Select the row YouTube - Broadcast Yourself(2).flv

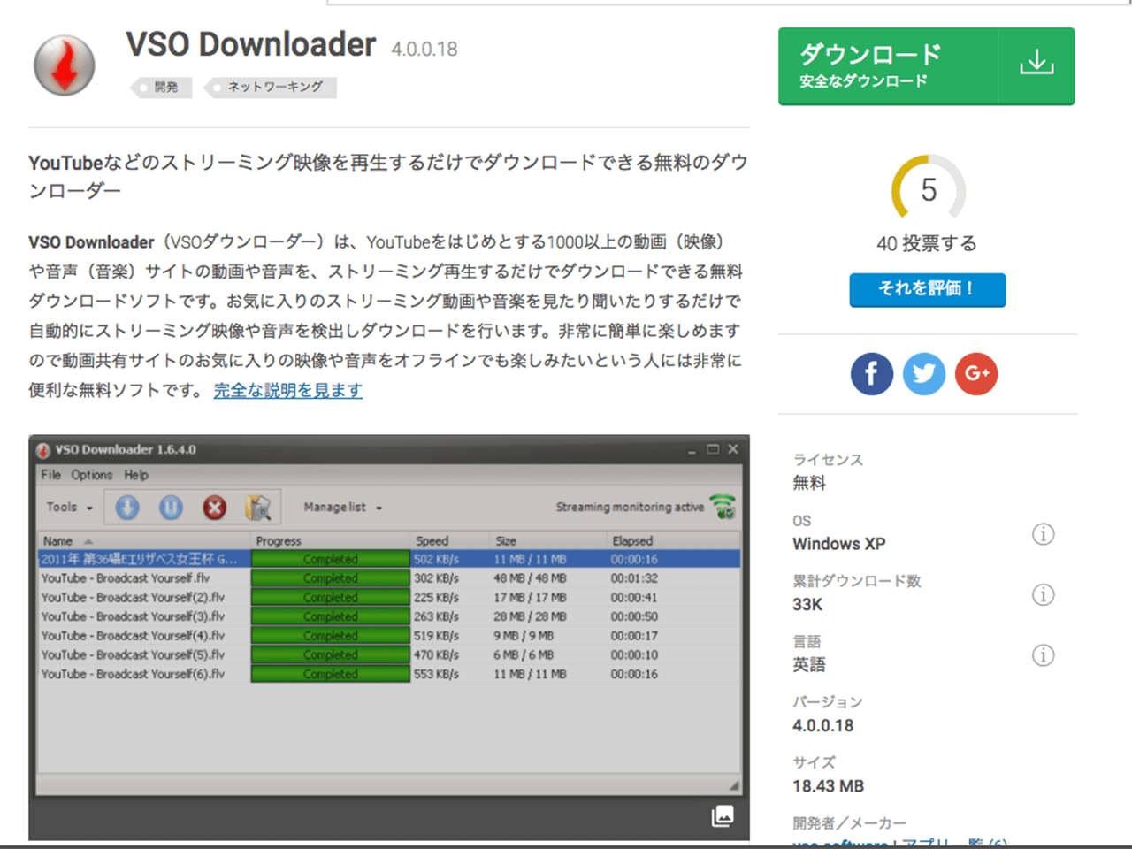click(389, 597)
